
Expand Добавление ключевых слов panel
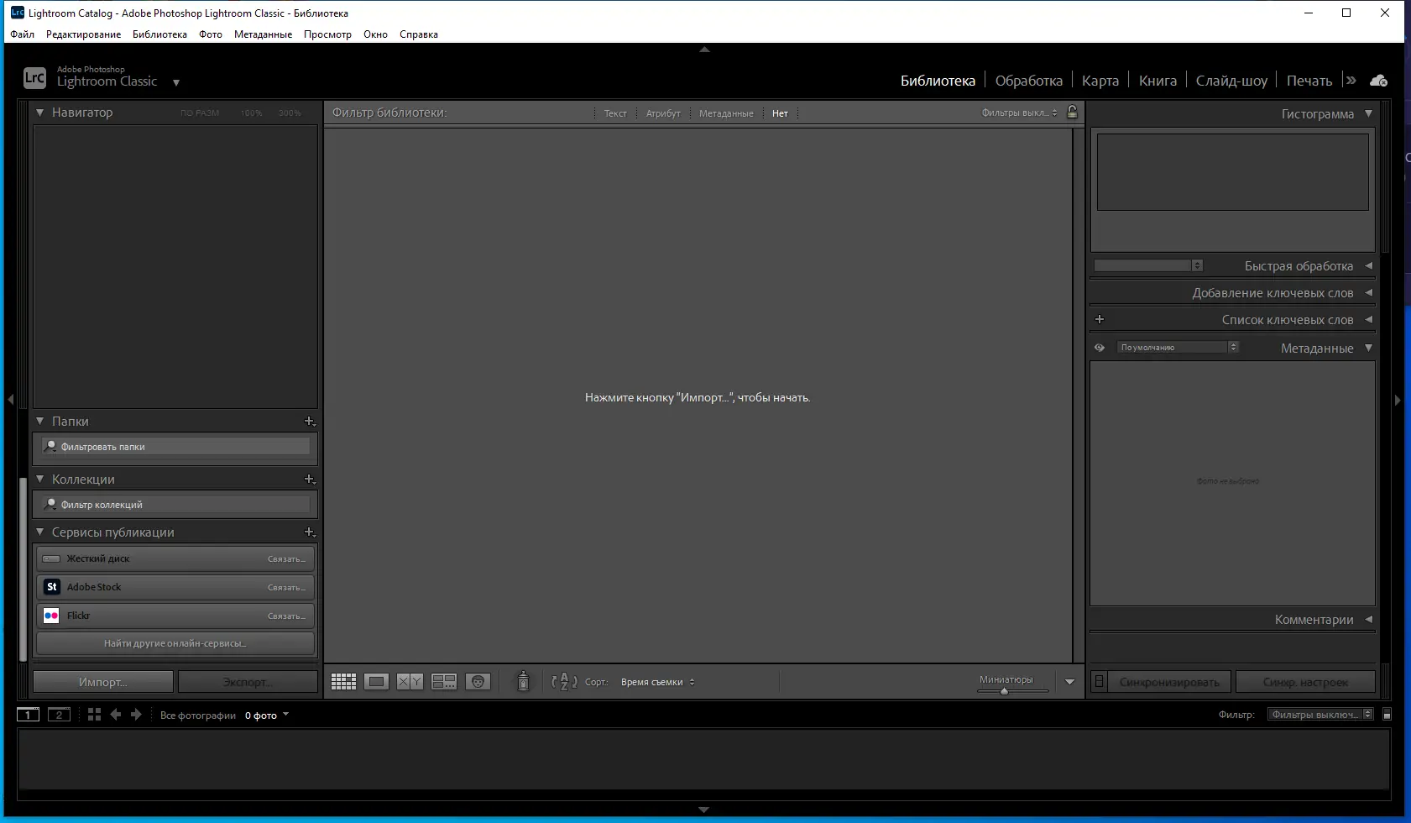1369,292
